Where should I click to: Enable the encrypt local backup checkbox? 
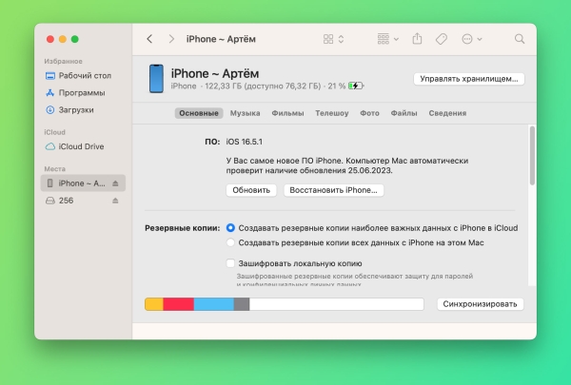click(230, 263)
